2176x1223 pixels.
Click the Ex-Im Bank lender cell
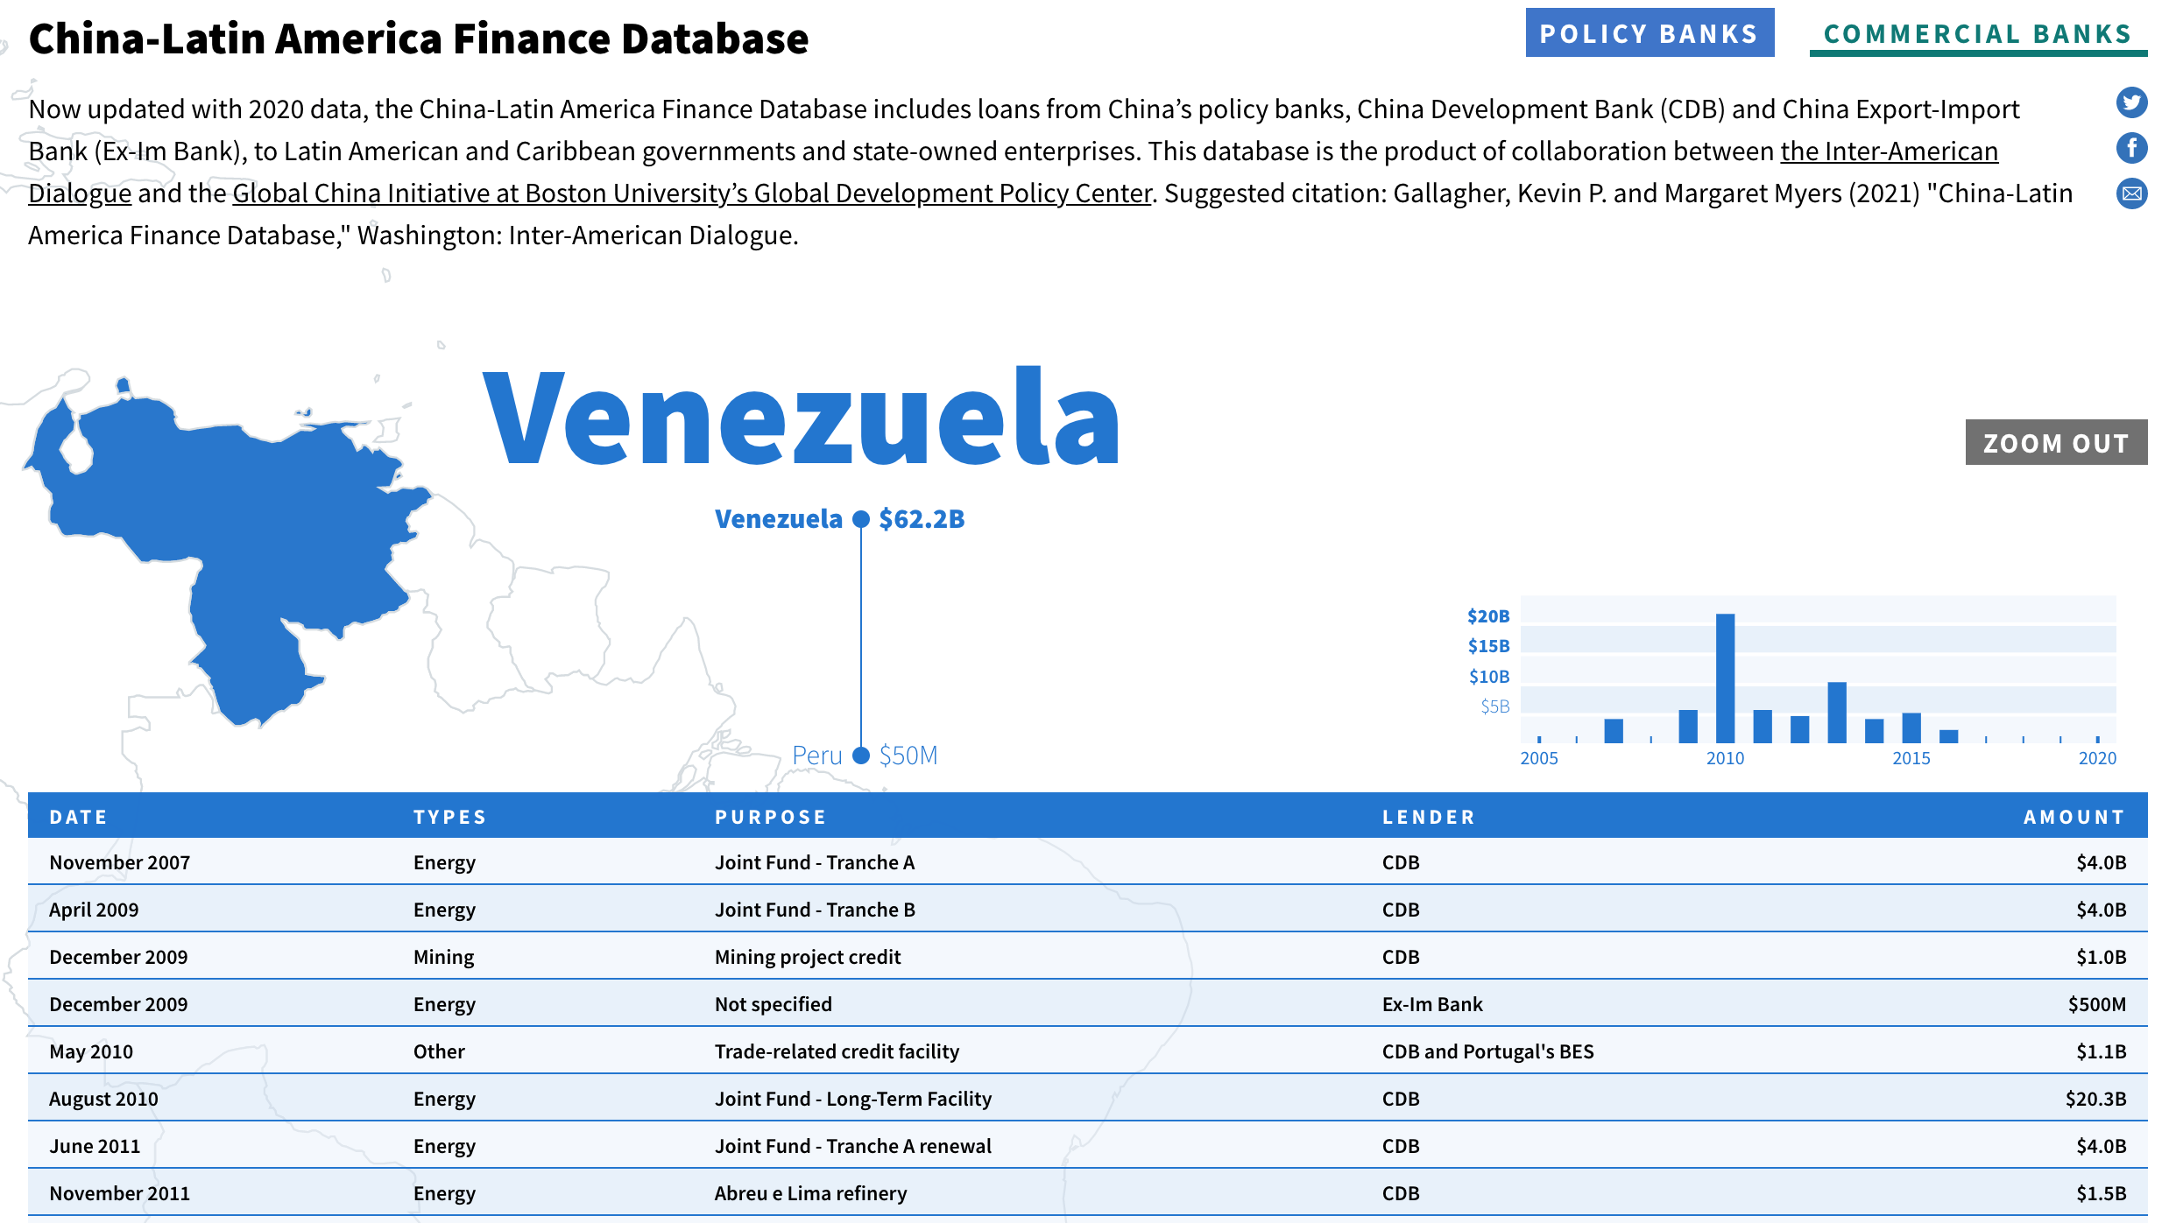point(1432,1004)
